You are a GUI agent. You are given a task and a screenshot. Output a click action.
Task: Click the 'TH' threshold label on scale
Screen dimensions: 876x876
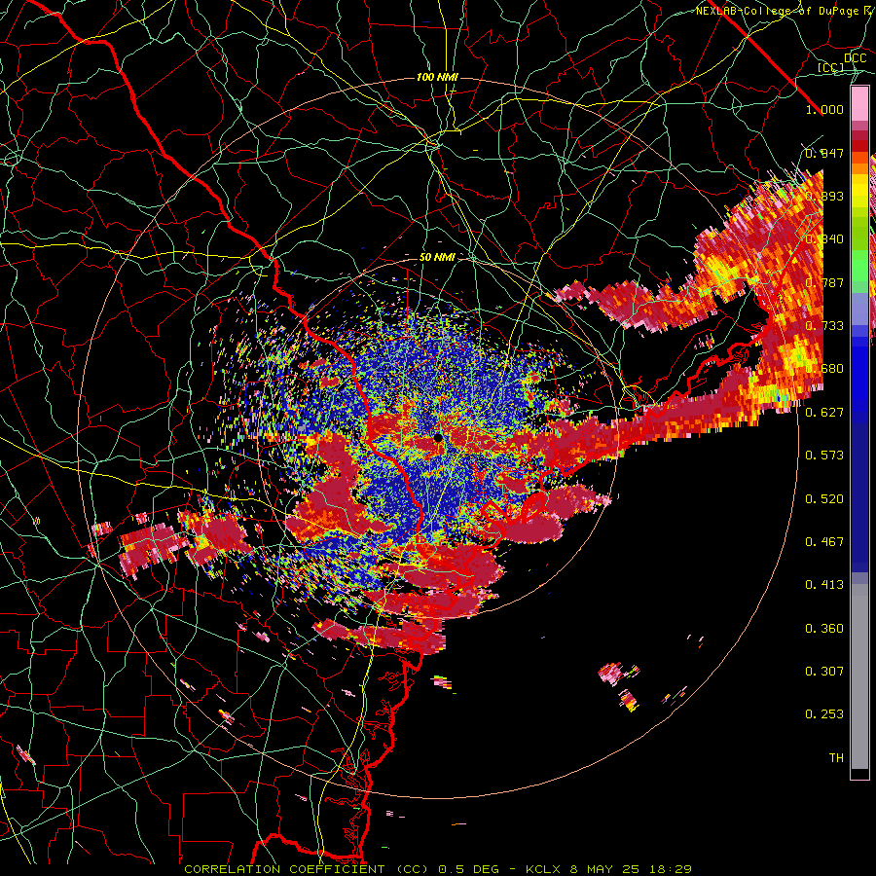tap(836, 758)
